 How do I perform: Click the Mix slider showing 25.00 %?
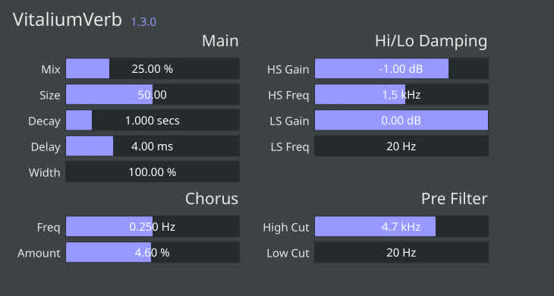[x=153, y=68]
